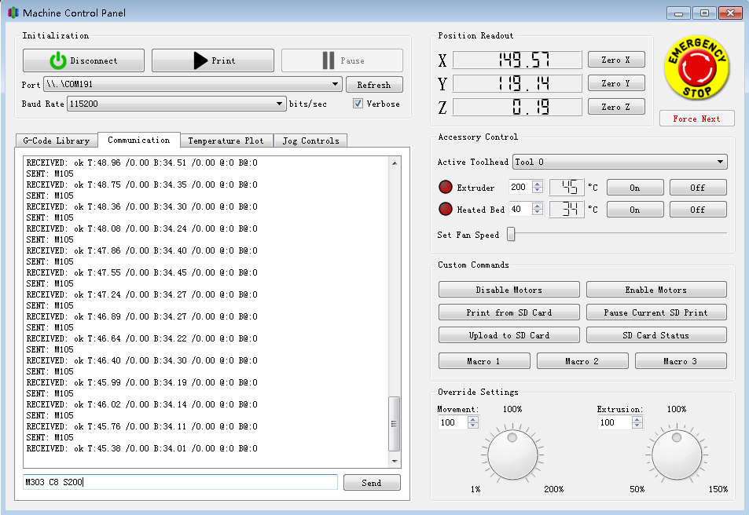Image resolution: width=749 pixels, height=515 pixels.
Task: Refresh the port list
Action: coord(374,85)
